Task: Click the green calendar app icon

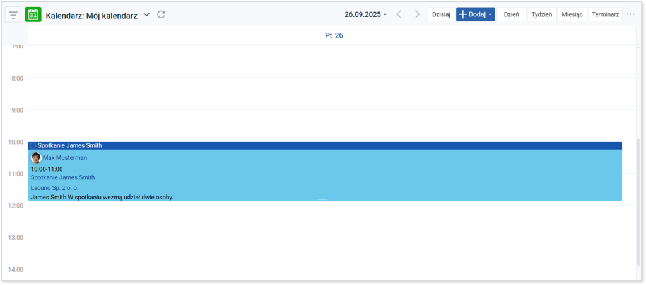Action: (33, 14)
